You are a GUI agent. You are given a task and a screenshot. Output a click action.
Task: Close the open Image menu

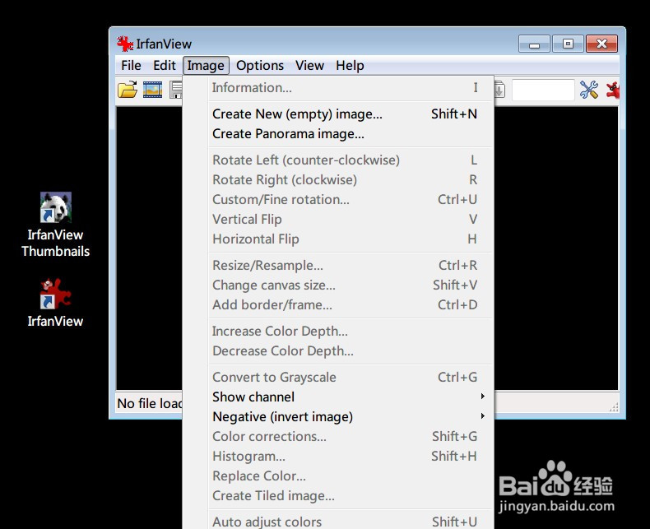[206, 66]
